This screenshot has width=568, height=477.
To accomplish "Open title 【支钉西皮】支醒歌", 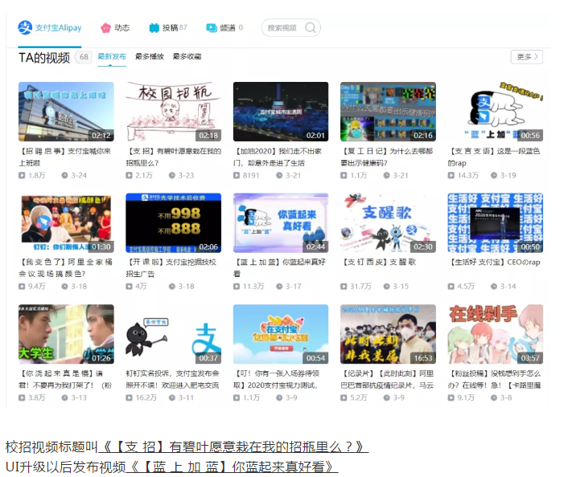I will click(x=379, y=262).
